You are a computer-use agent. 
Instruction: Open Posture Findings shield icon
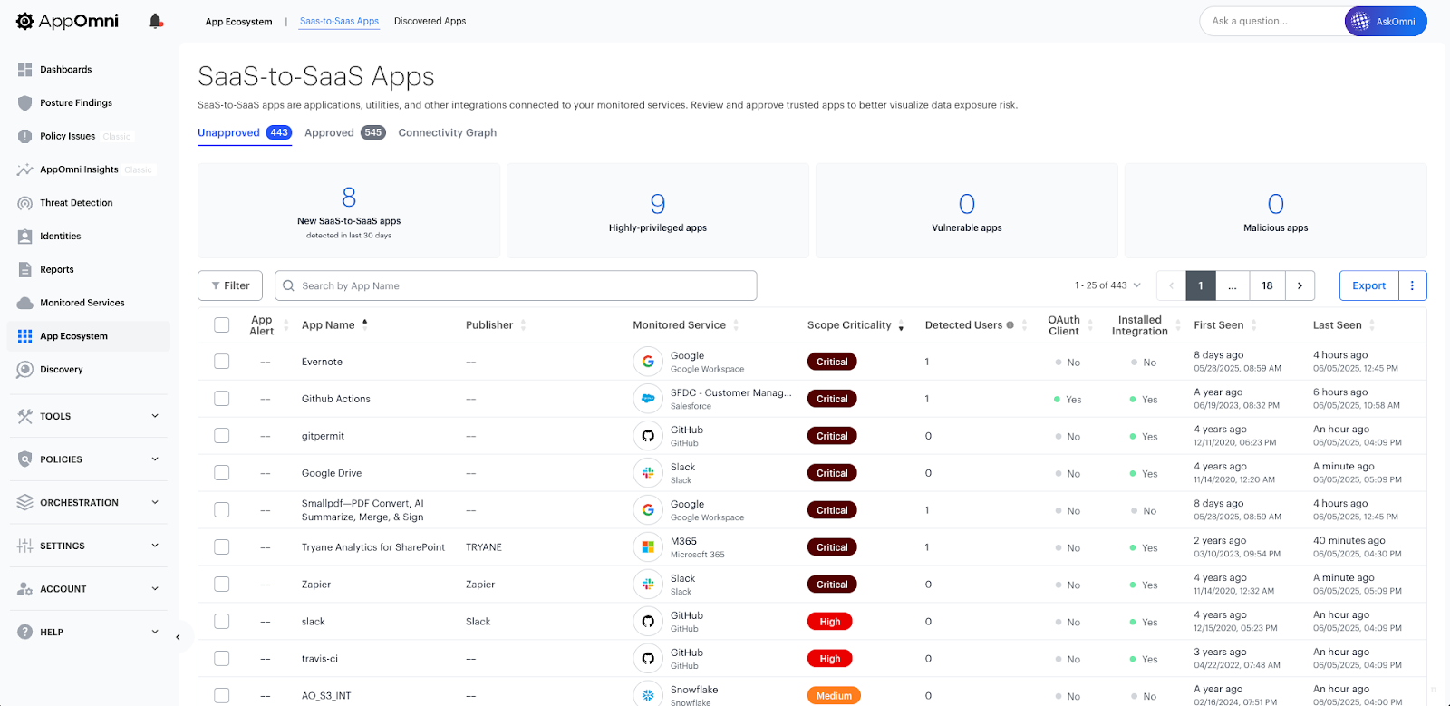pyautogui.click(x=24, y=103)
